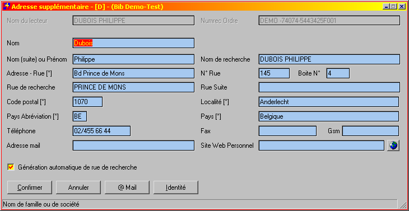Open the @ Mail button

point(127,187)
